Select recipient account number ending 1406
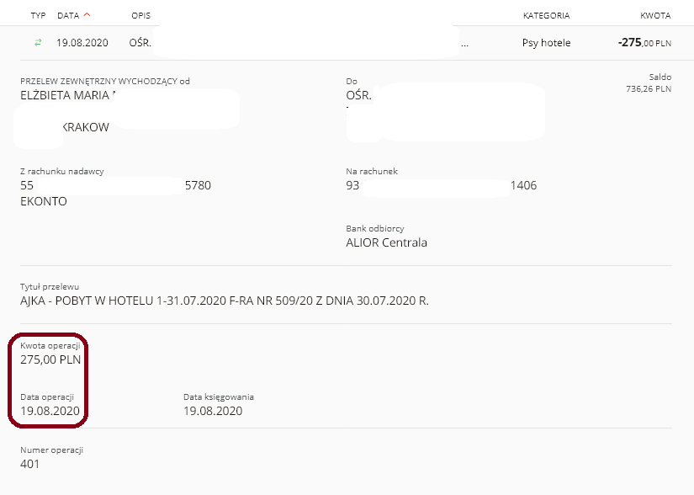 click(x=442, y=185)
